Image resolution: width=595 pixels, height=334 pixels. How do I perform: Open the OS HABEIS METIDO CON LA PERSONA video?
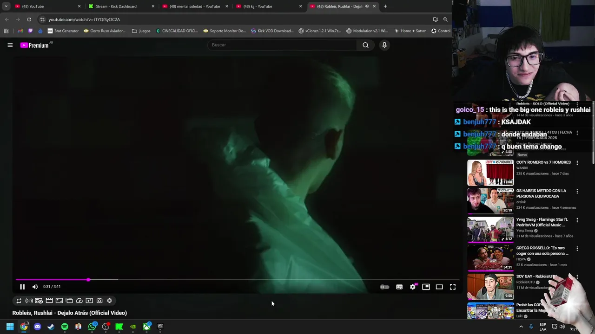tap(490, 201)
